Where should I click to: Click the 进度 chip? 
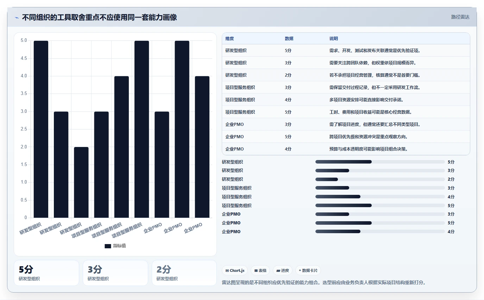pyautogui.click(x=283, y=270)
